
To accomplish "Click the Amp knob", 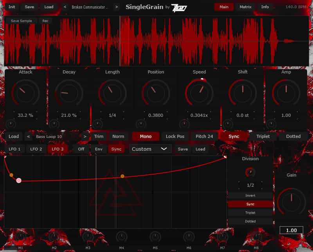I will coord(286,93).
